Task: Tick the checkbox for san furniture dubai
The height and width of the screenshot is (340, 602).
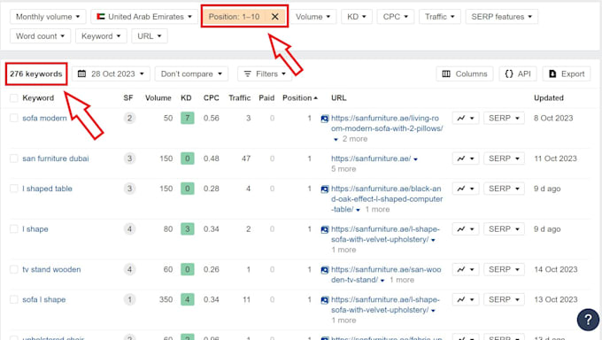Action: coord(14,158)
